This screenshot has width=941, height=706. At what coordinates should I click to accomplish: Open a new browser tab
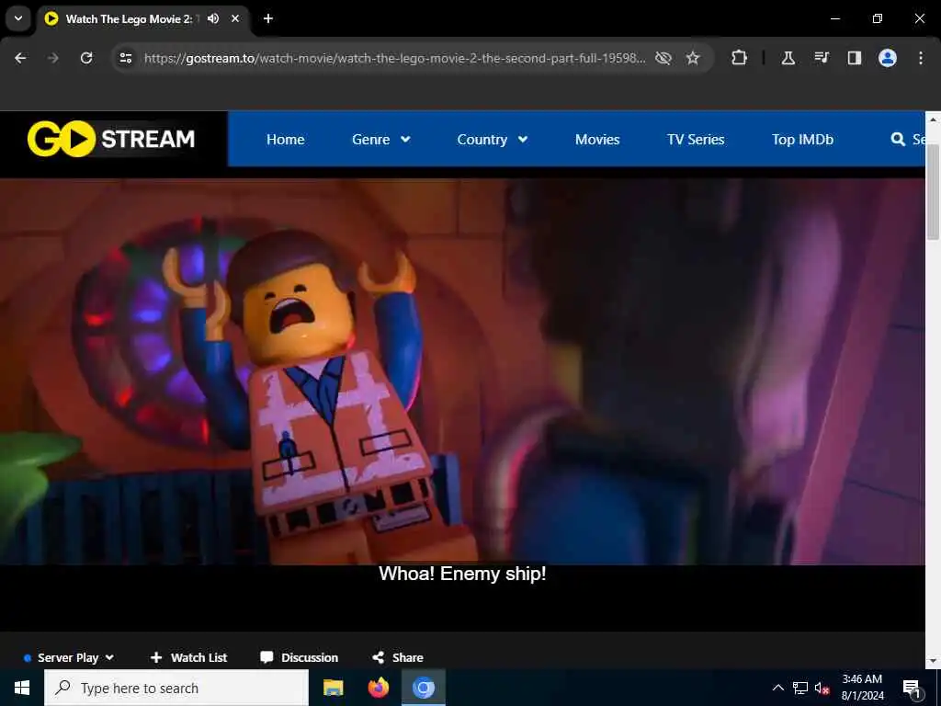click(x=268, y=18)
